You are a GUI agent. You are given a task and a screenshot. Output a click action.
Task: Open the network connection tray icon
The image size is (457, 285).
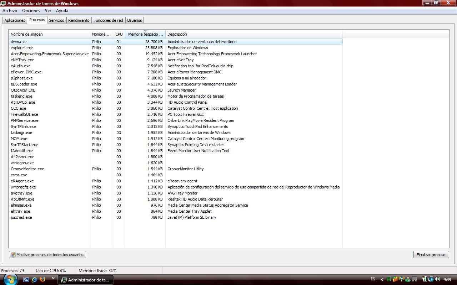pyautogui.click(x=431, y=279)
